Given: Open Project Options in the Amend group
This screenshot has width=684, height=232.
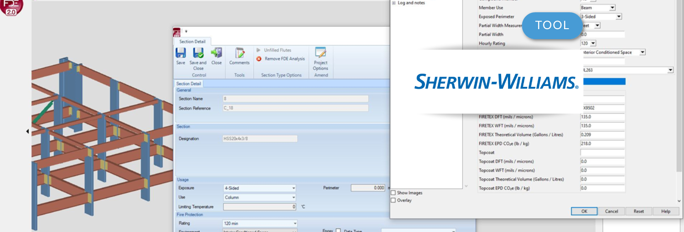Looking at the screenshot, I should point(321,53).
